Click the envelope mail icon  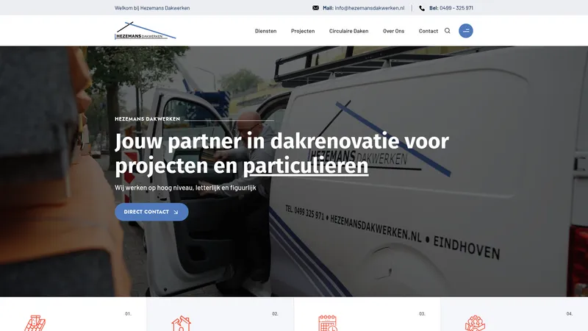coord(316,8)
